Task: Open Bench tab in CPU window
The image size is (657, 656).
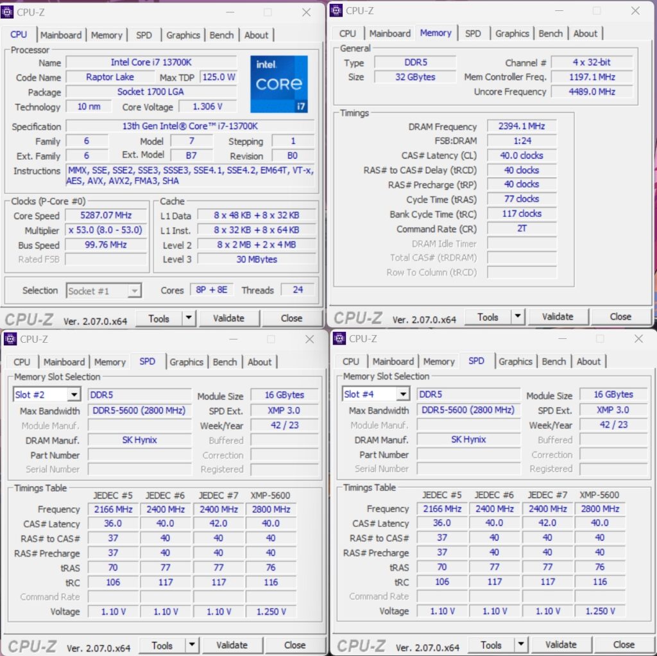Action: click(221, 35)
